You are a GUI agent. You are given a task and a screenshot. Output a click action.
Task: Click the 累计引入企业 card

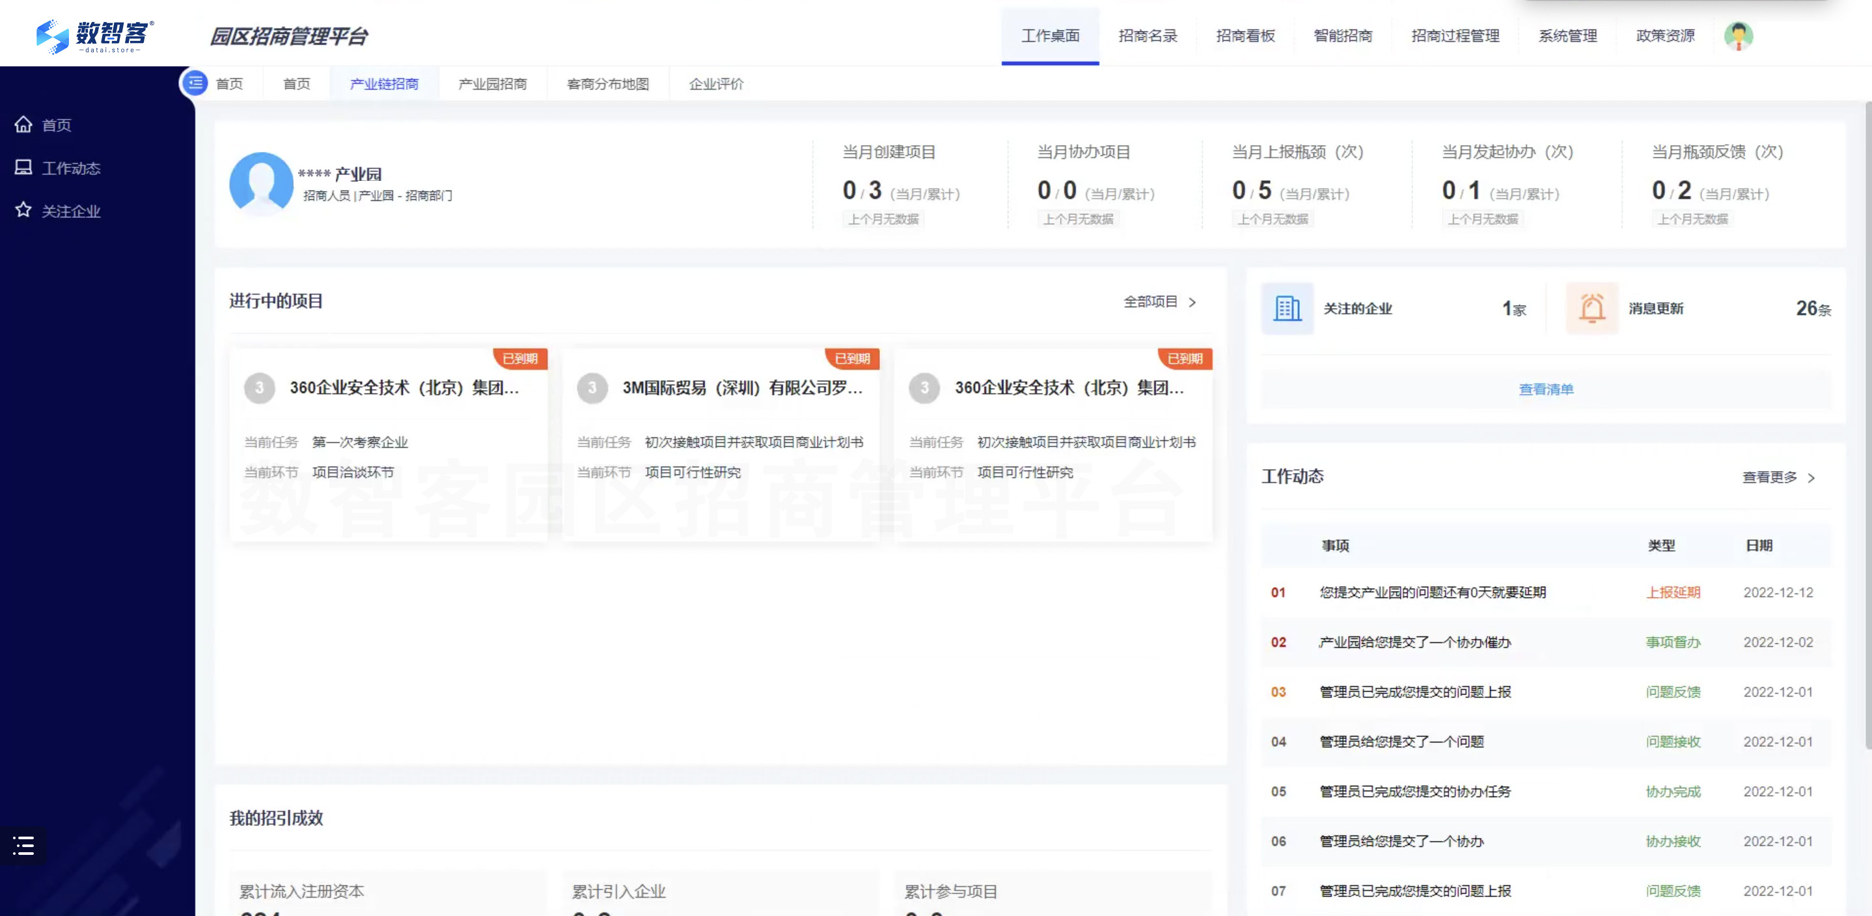[x=721, y=893]
